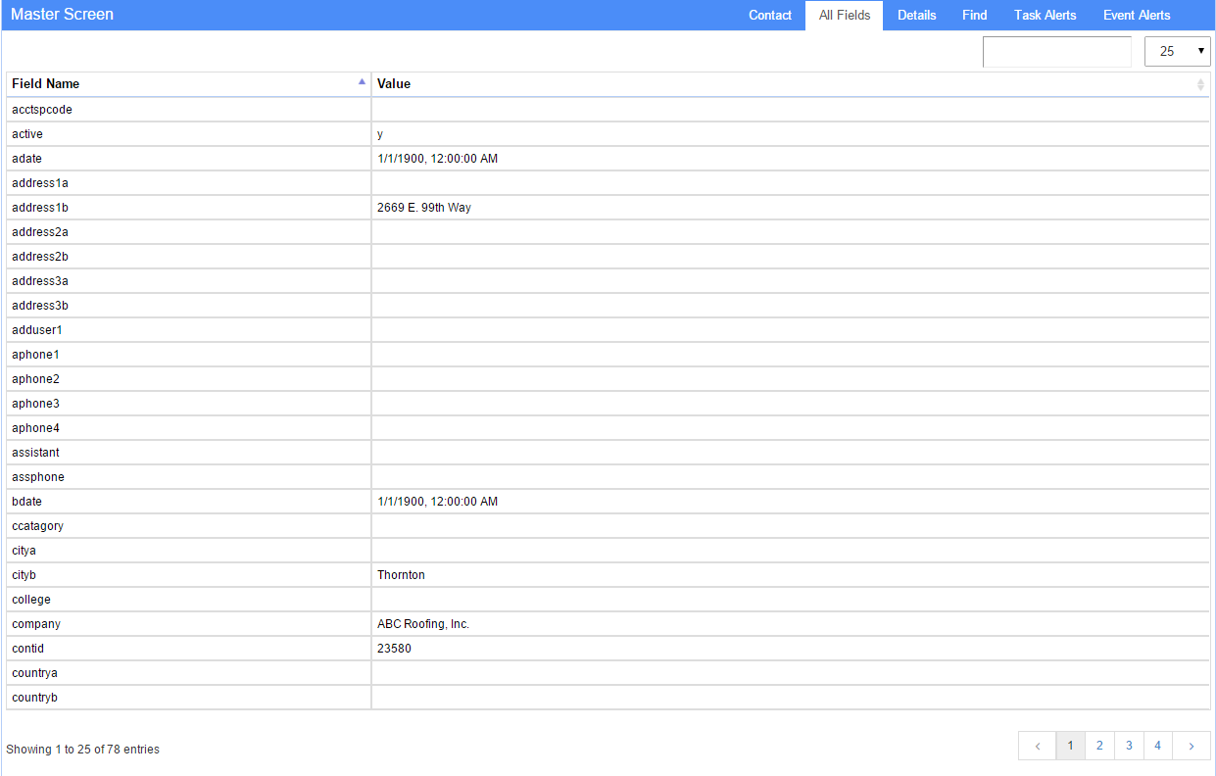
Task: Switch to the Contact tab
Action: coord(770,16)
